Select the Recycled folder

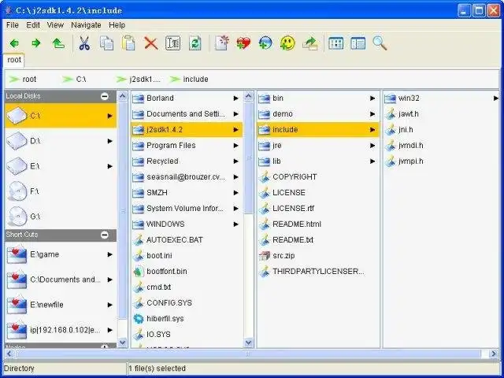coord(187,161)
